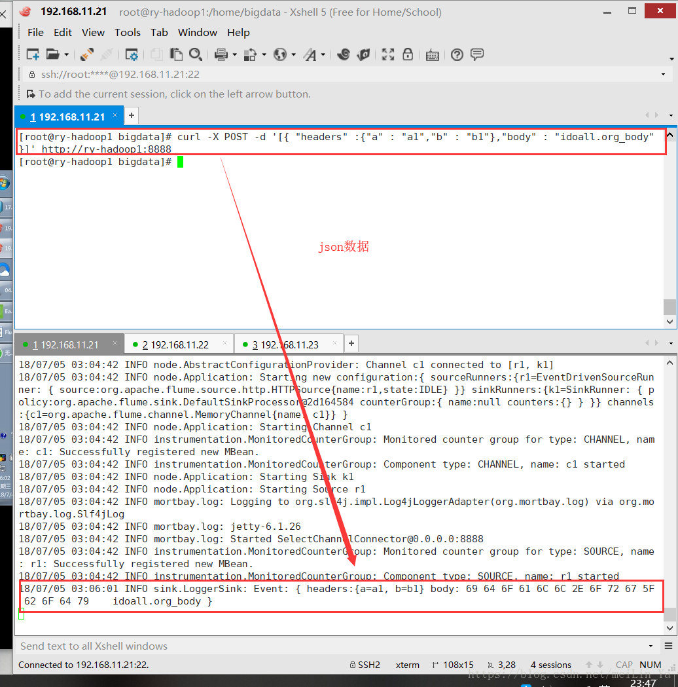Open compose bar target dropdown arrow

(x=651, y=646)
